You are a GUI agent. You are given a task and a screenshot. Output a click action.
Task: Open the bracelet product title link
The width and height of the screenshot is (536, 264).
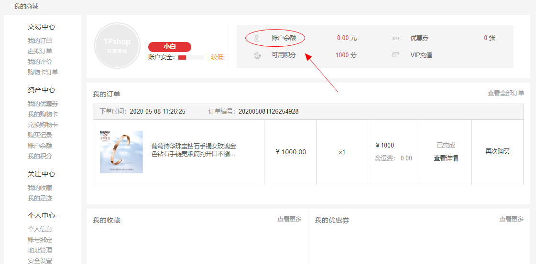[x=194, y=150]
